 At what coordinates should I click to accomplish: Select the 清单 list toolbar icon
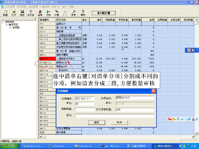(x=40, y=13)
